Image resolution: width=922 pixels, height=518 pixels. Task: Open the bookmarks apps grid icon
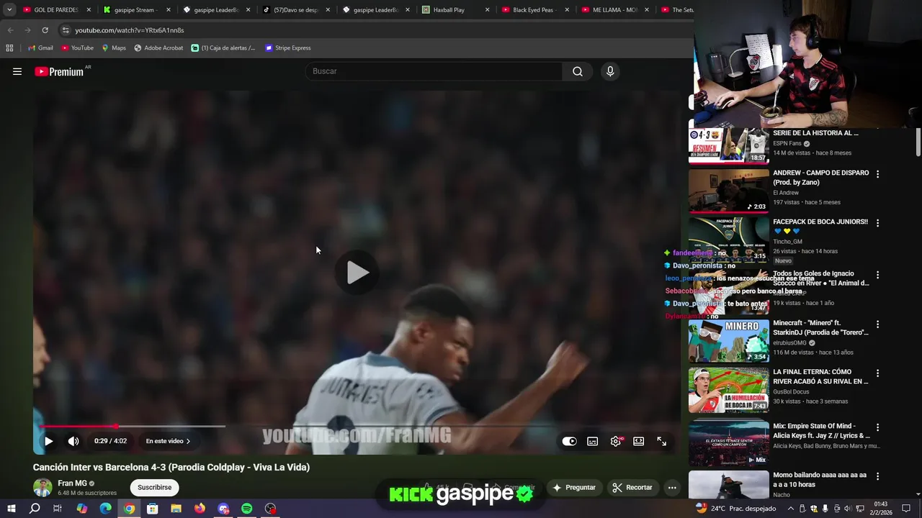[9, 48]
